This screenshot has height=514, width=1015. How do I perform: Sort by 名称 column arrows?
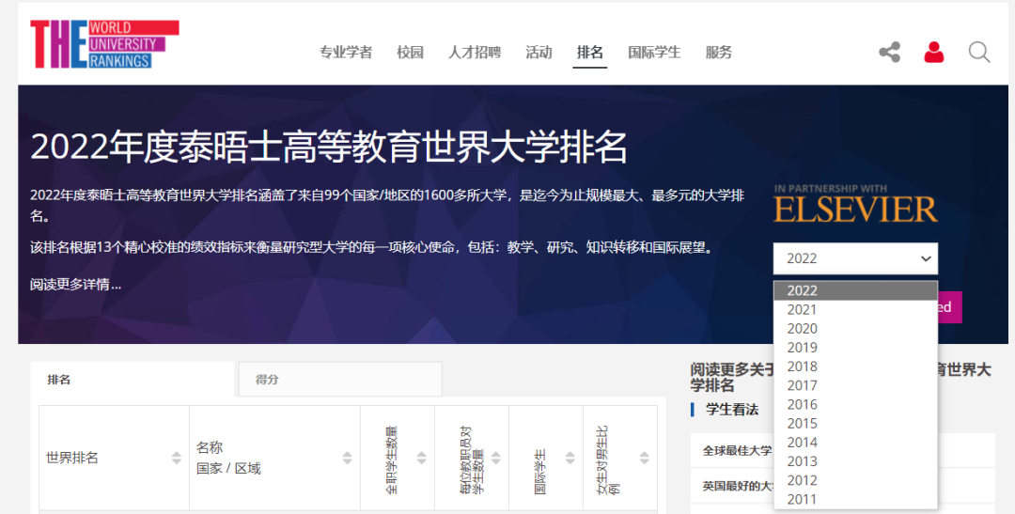[347, 458]
